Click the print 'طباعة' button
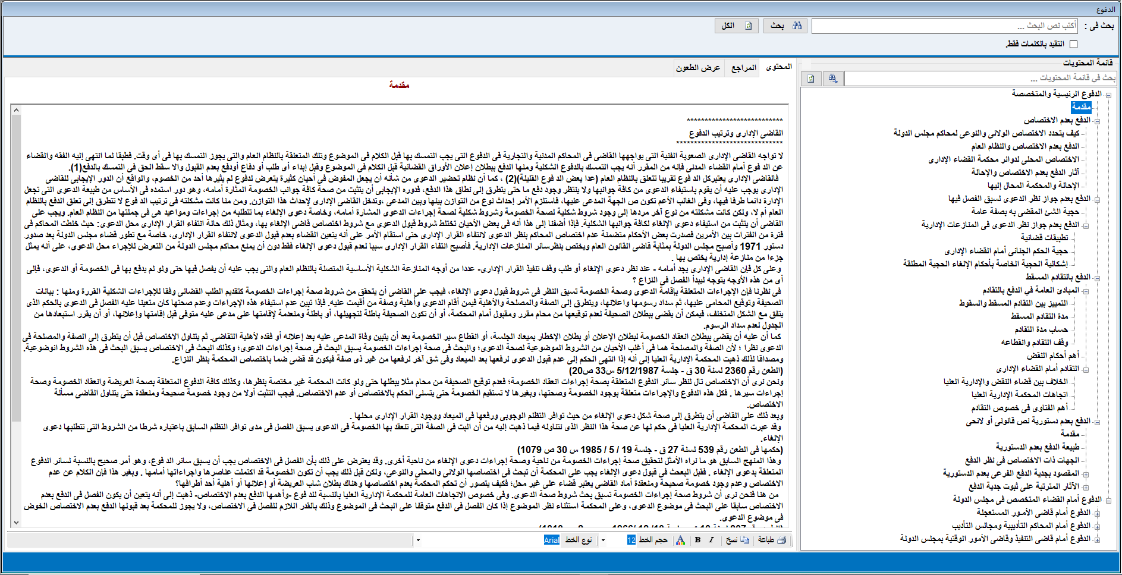1122x575 pixels. (x=772, y=540)
